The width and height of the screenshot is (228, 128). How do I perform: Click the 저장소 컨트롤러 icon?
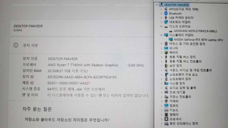(x=166, y=97)
